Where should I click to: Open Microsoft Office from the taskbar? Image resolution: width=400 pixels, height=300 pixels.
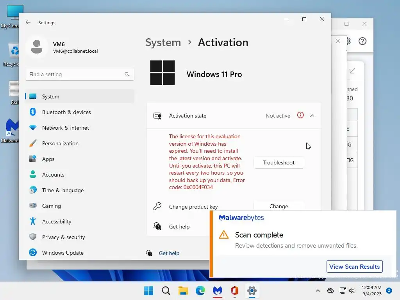click(x=234, y=291)
